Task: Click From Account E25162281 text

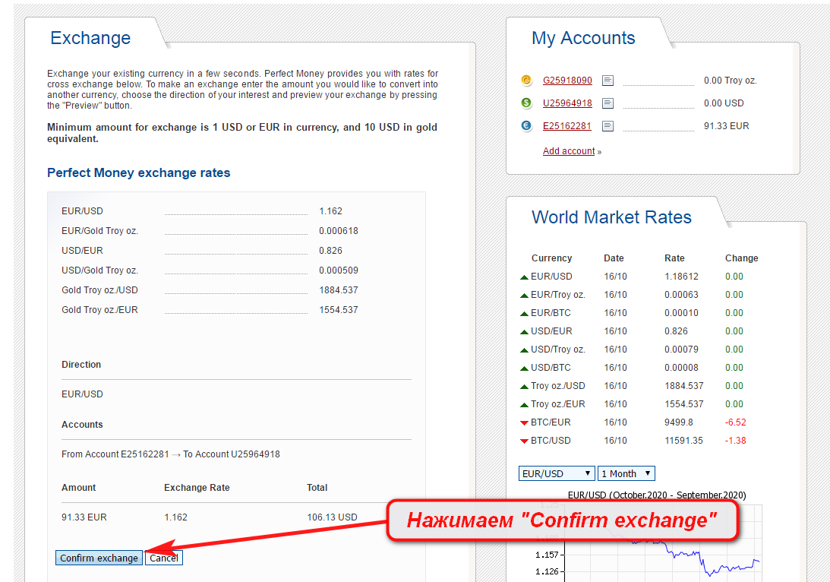Action: [115, 454]
